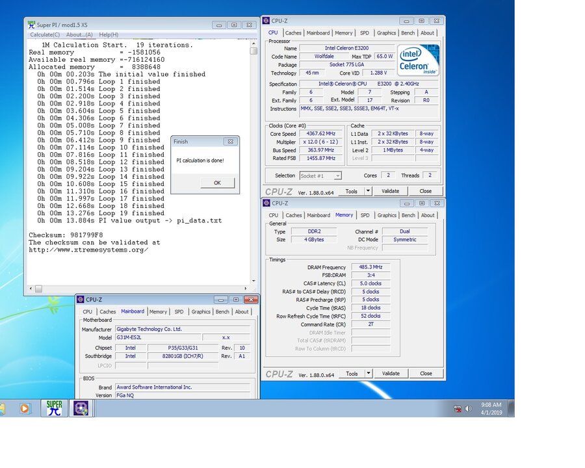Switch to CPU tab in CPU-Z Memory window
Screen dimensions: 585x468
click(x=274, y=215)
